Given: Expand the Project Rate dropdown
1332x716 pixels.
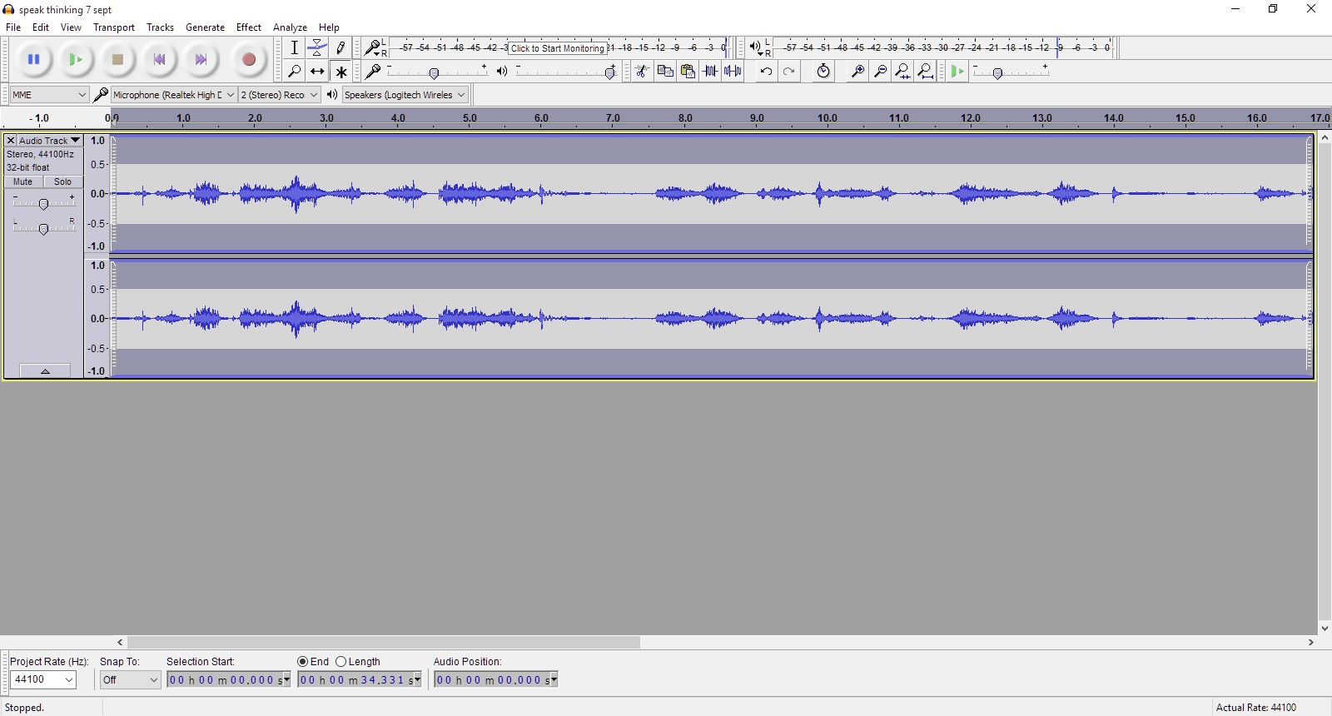Looking at the screenshot, I should click(43, 680).
